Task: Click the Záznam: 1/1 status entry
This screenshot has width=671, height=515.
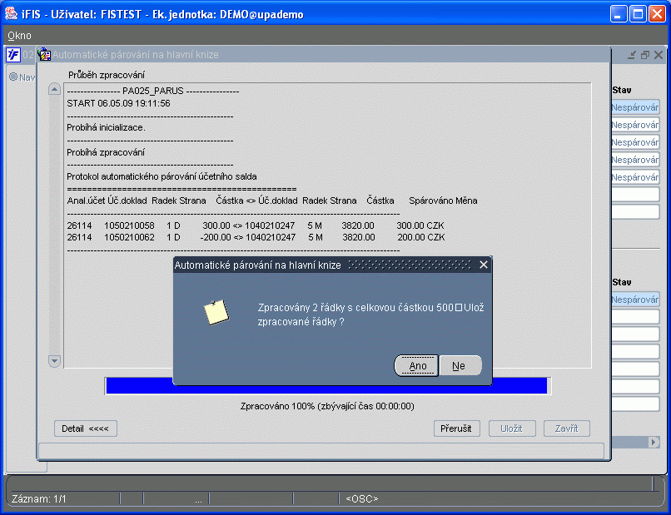Action: [39, 498]
